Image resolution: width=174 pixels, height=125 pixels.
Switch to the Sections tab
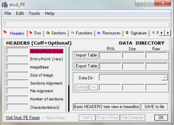pos(56,33)
